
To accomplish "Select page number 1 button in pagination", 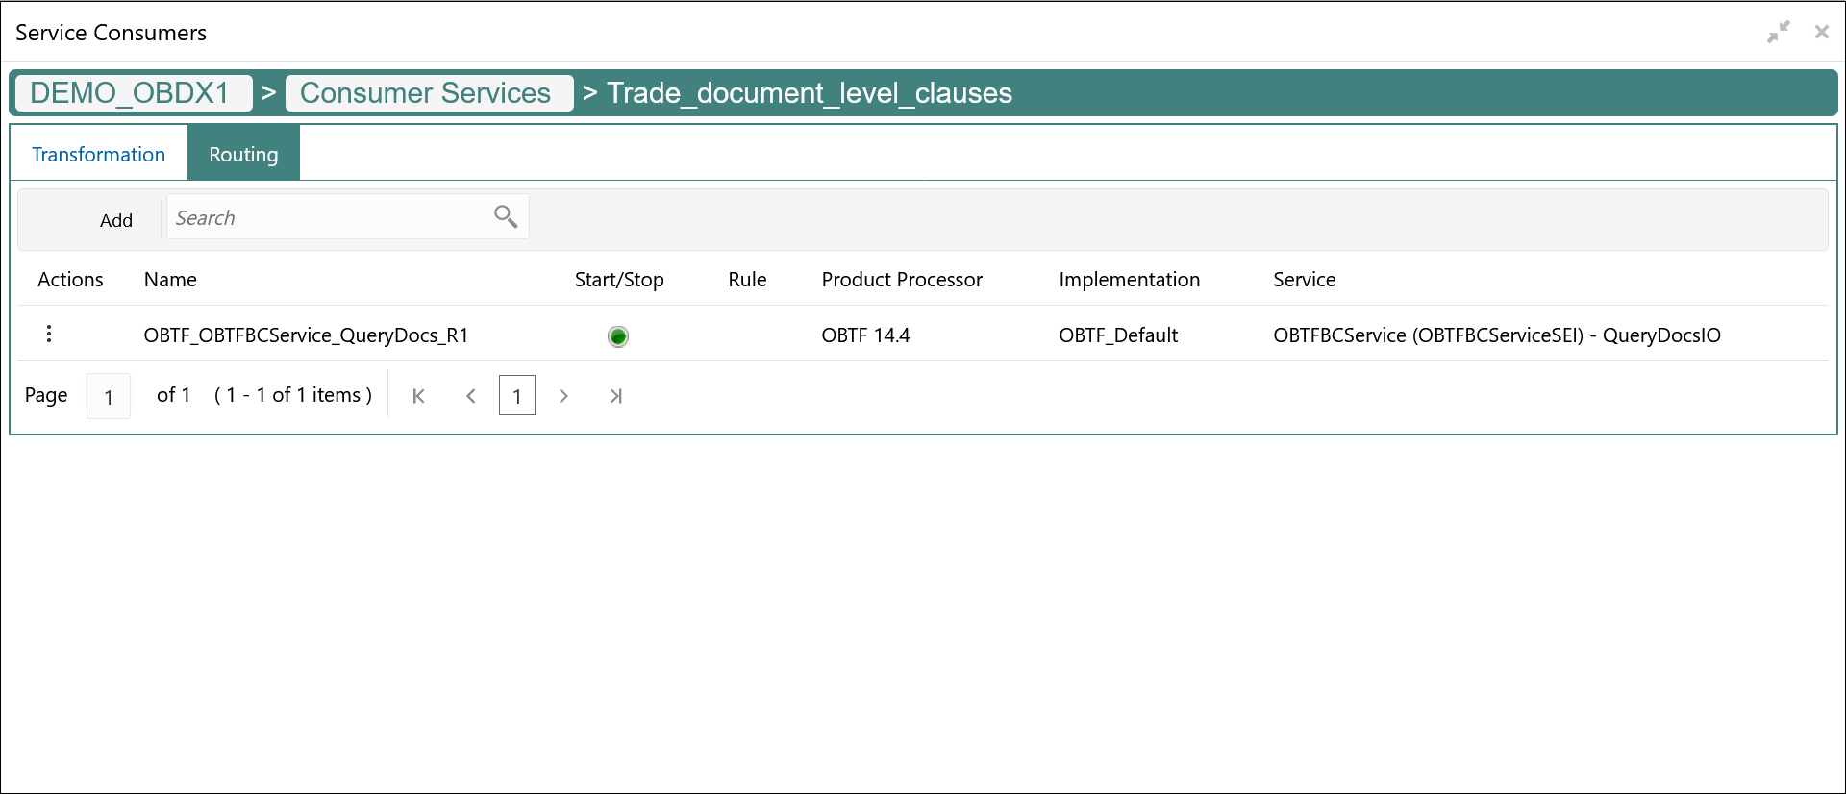I will point(517,395).
